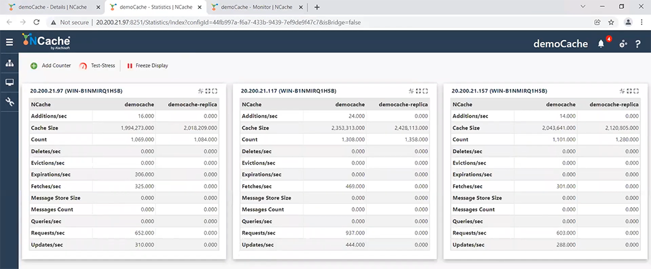This screenshot has height=269, width=651.
Task: Click the Add Counter button label
Action: click(x=56, y=66)
